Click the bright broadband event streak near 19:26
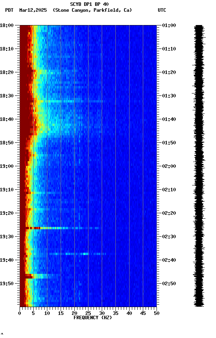Image resolution: width=216 pixels, height=338 pixels. click(x=63, y=228)
